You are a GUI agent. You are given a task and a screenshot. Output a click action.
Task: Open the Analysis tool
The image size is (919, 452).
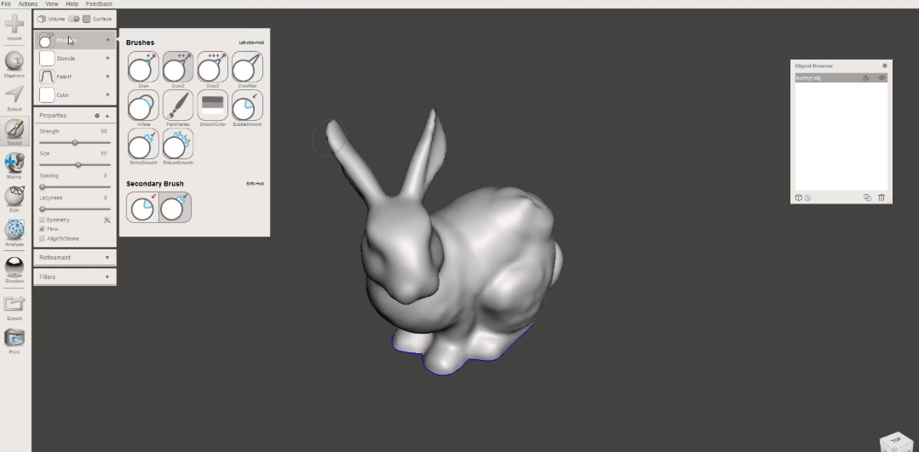click(14, 231)
